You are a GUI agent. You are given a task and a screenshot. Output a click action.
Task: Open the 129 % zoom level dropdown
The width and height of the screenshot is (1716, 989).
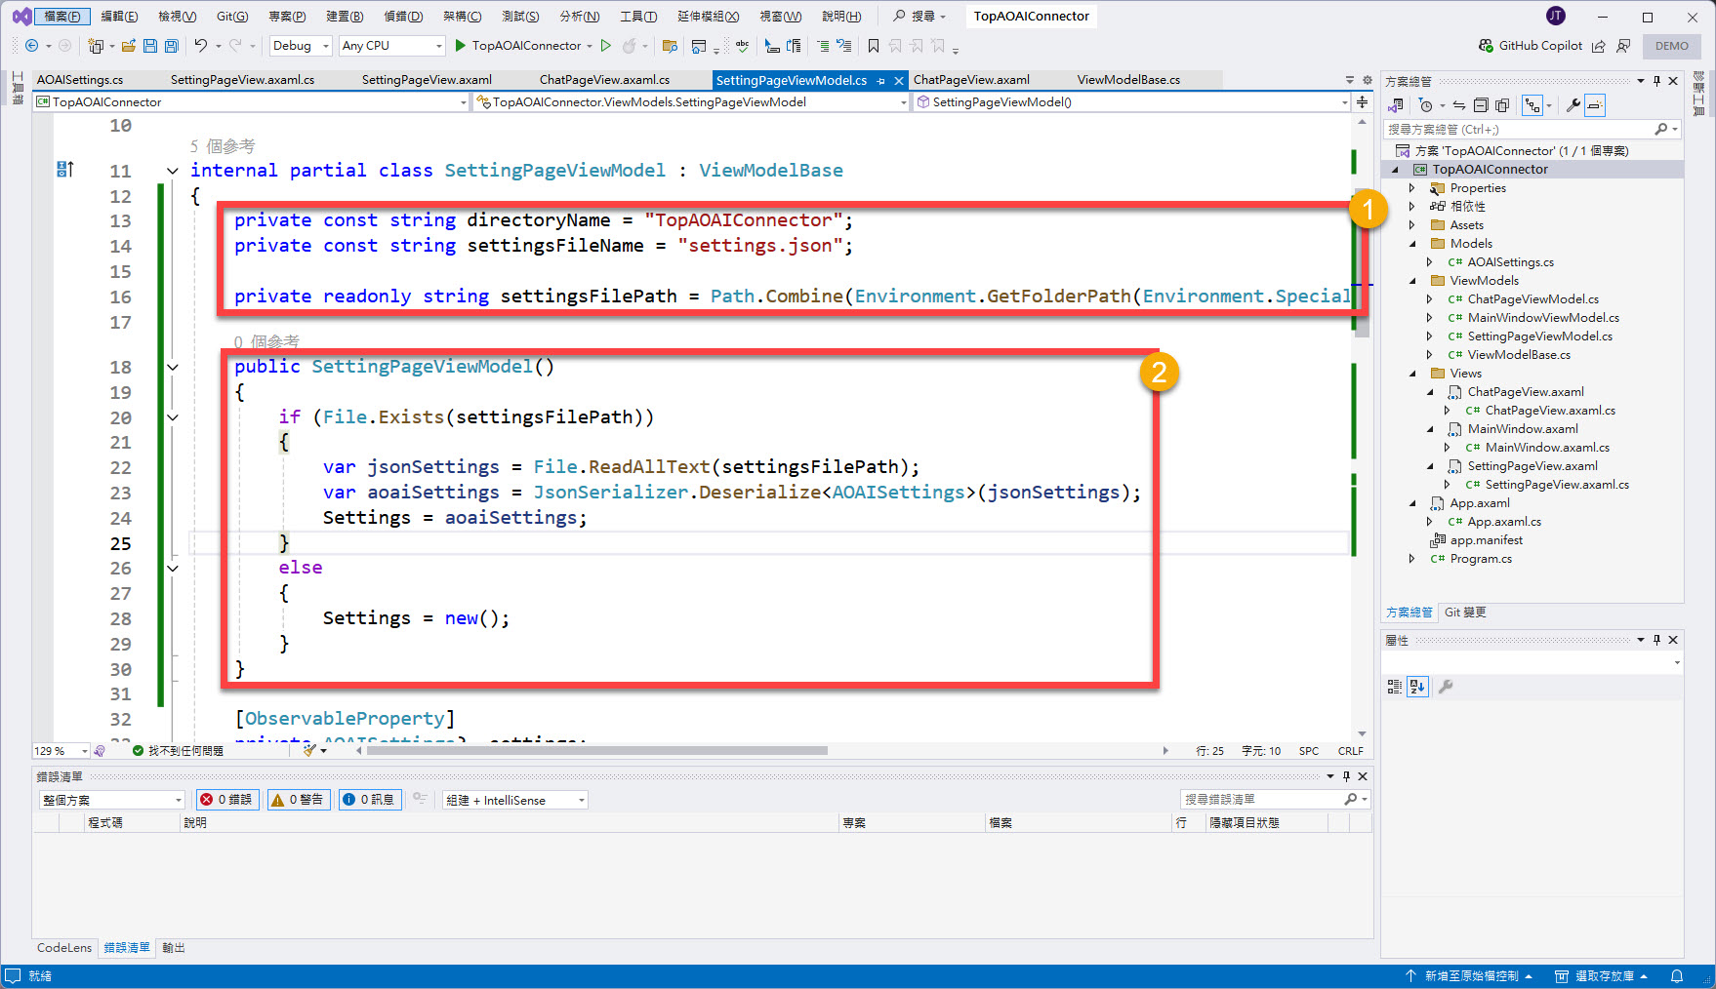(x=61, y=751)
